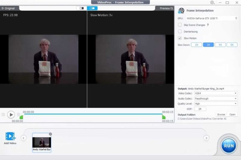The image size is (241, 160).
Task: Browse for an output folder
Action: point(221,115)
